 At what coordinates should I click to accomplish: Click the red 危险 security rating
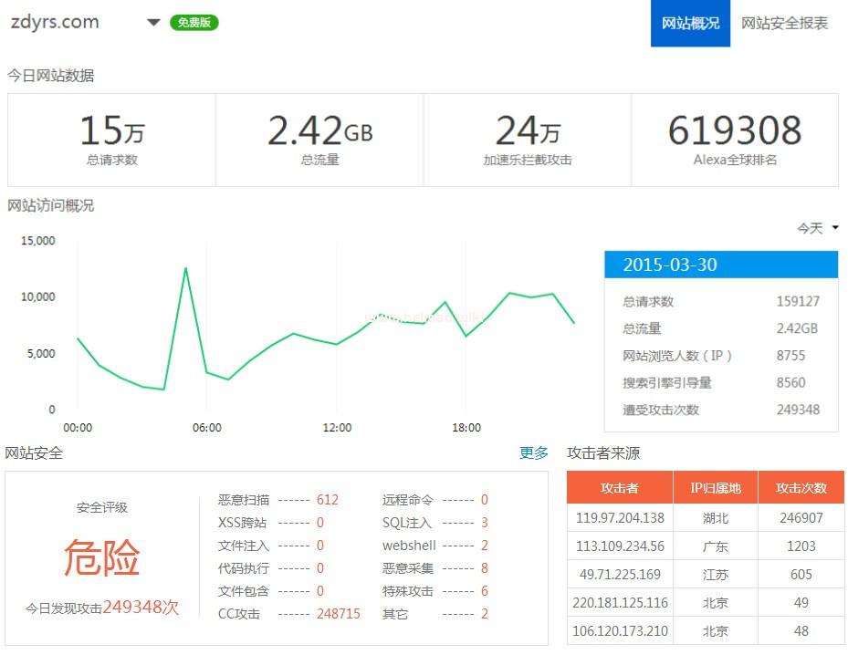(101, 557)
